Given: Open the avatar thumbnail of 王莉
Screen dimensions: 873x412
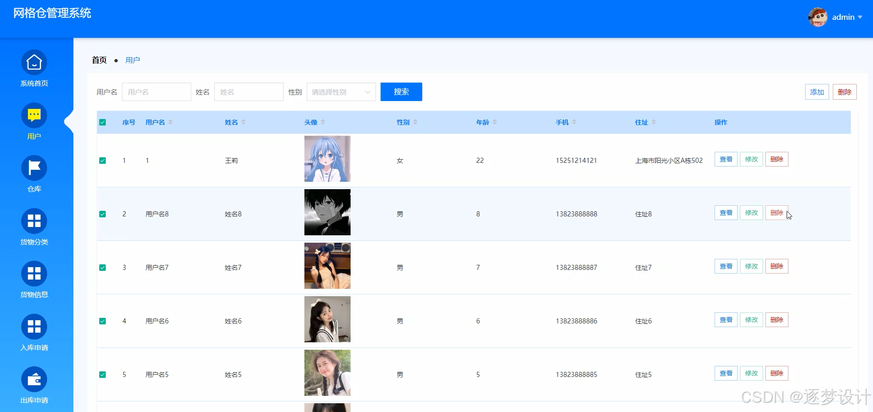Looking at the screenshot, I should (x=327, y=159).
